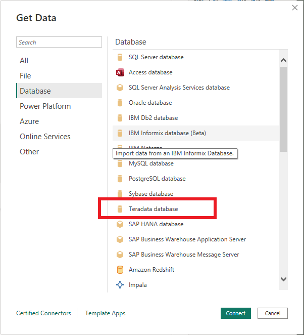Select the File category

[59, 76]
